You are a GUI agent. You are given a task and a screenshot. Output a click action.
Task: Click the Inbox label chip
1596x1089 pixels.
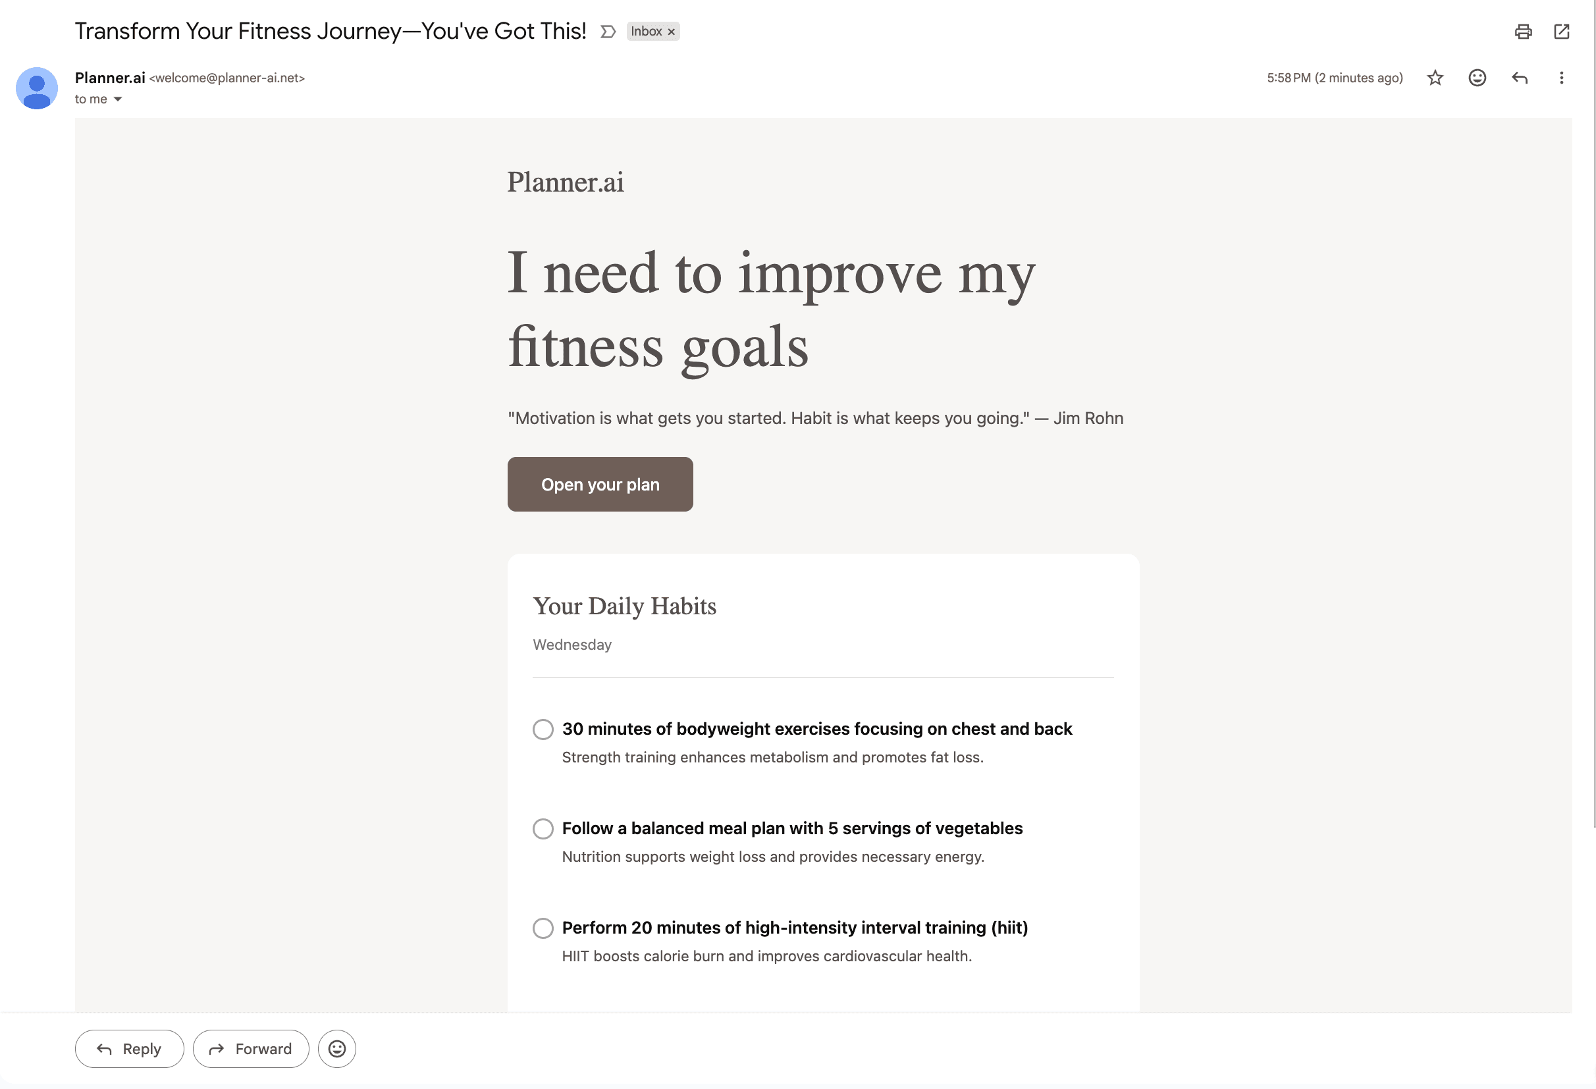point(646,31)
